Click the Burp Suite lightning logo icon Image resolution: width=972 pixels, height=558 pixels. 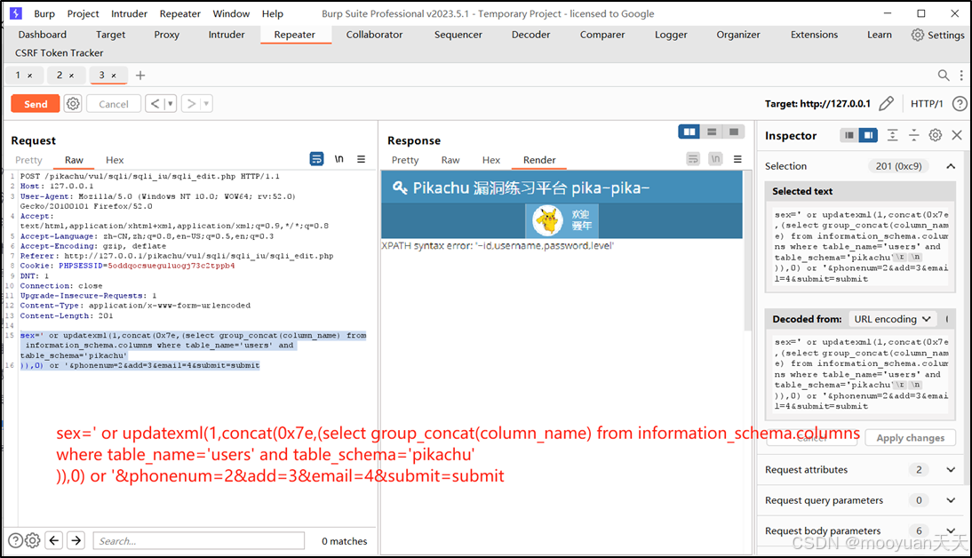coord(16,13)
